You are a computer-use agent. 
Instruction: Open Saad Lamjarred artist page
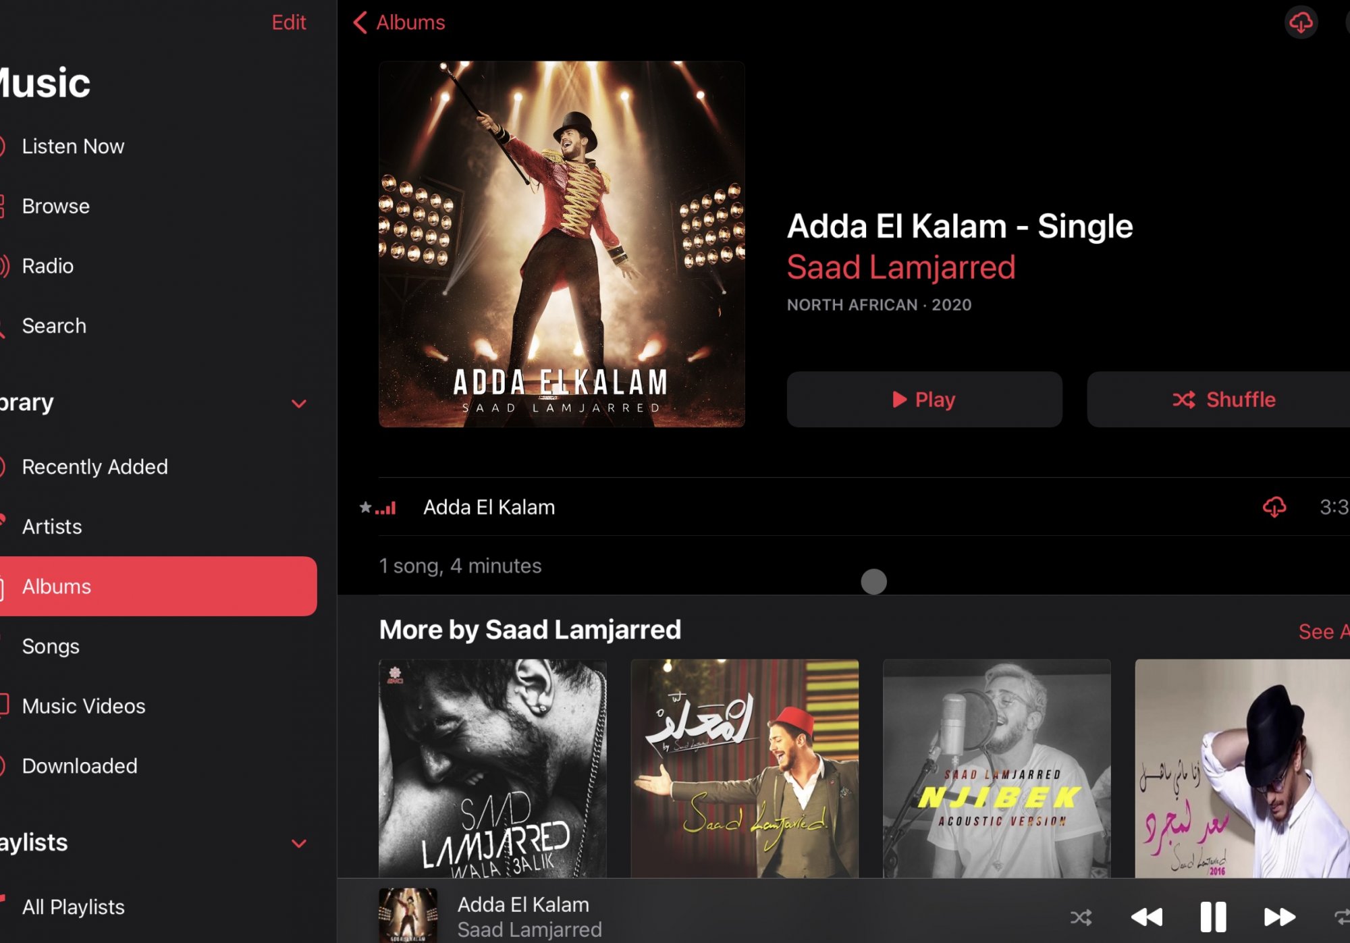900,267
